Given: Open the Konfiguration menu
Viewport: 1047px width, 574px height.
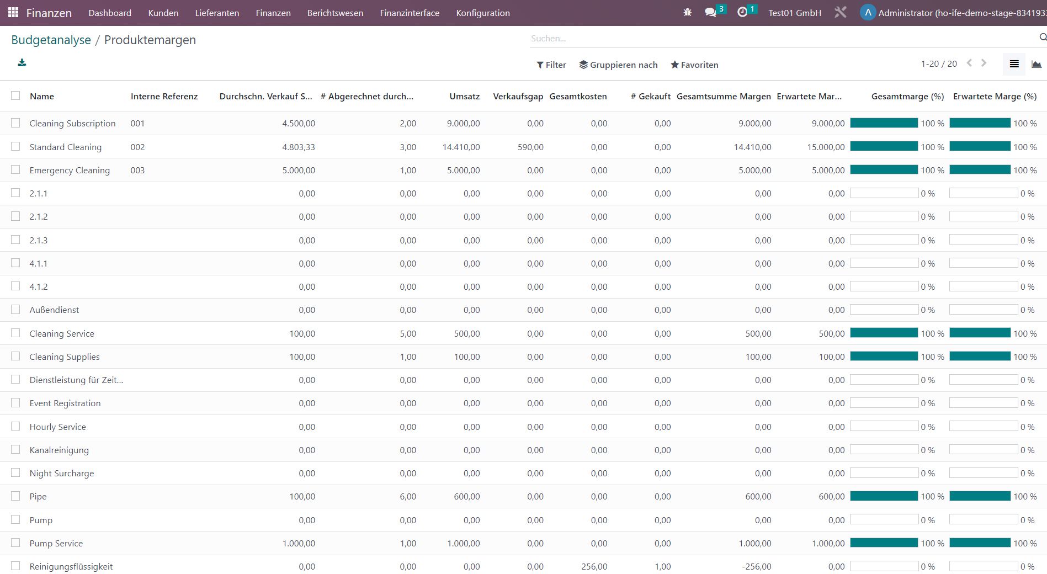Looking at the screenshot, I should pyautogui.click(x=483, y=13).
